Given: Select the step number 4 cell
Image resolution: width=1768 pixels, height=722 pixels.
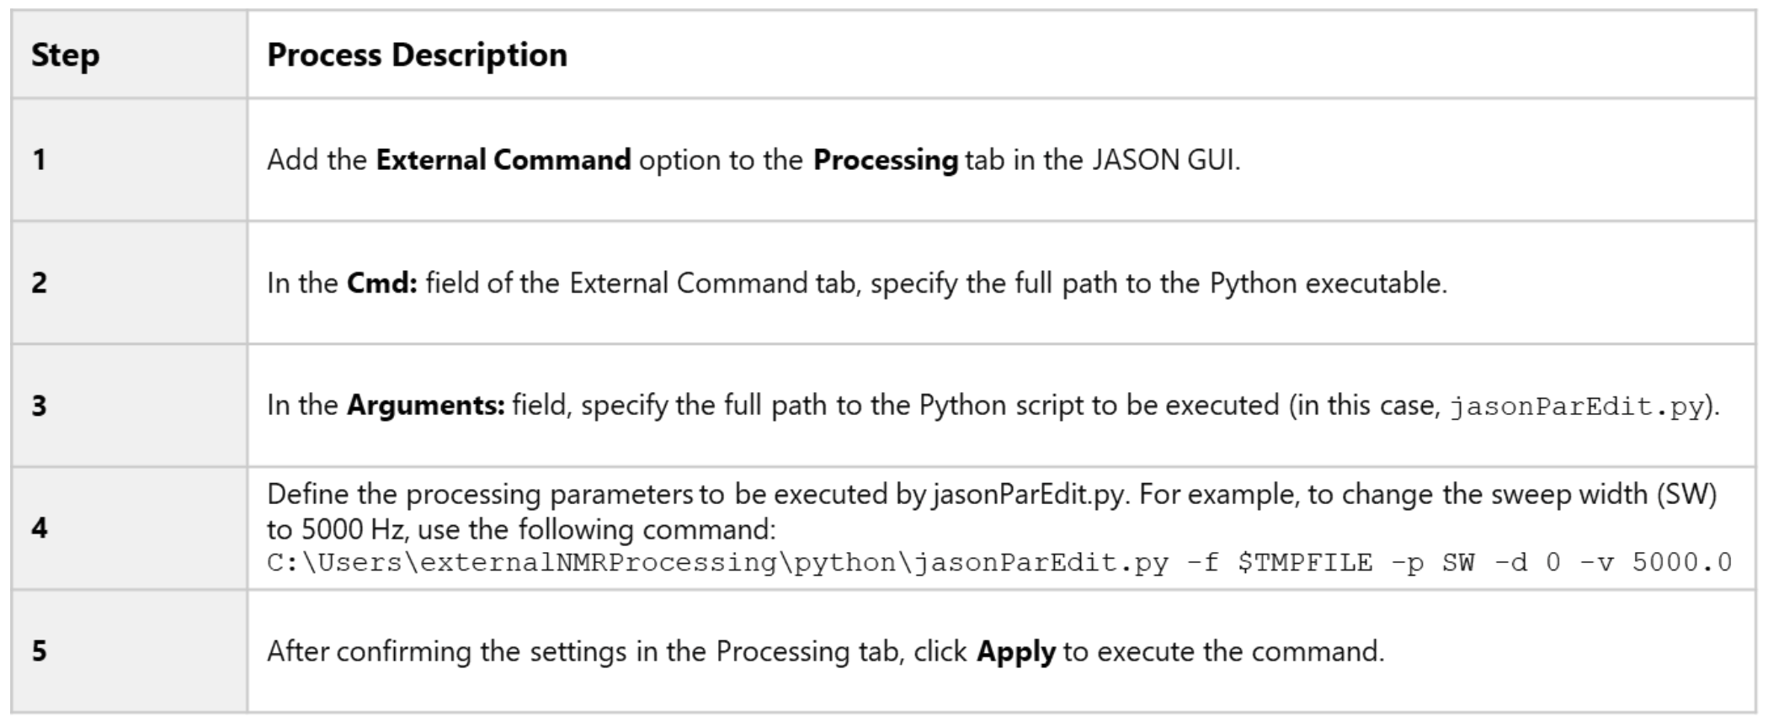Looking at the screenshot, I should pos(40,528).
